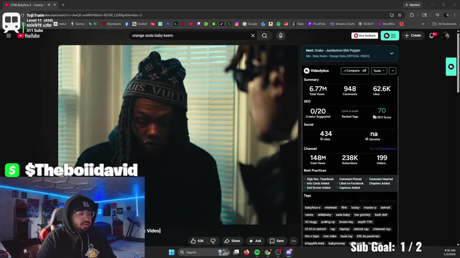Image resolution: width=460 pixels, height=258 pixels.
Task: Open the green TubeBuddy menu button
Action: coord(390,35)
